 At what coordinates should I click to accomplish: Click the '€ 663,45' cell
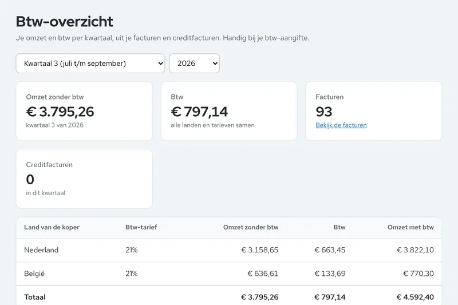(330, 250)
